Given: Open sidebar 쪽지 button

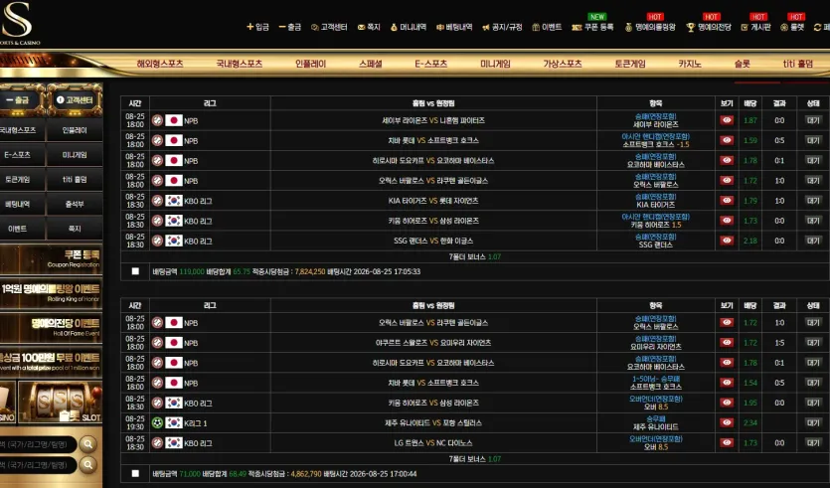Looking at the screenshot, I should pos(75,229).
